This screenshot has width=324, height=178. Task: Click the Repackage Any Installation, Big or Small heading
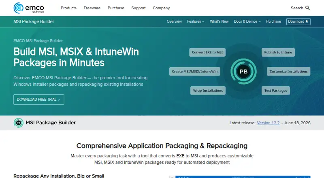pyautogui.click(x=59, y=176)
